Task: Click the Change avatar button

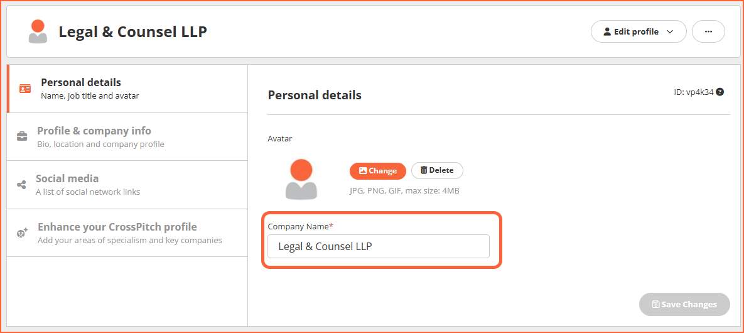Action: [x=378, y=171]
